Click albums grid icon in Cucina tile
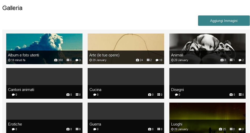The width and height of the screenshot is (250, 133). tap(159, 95)
